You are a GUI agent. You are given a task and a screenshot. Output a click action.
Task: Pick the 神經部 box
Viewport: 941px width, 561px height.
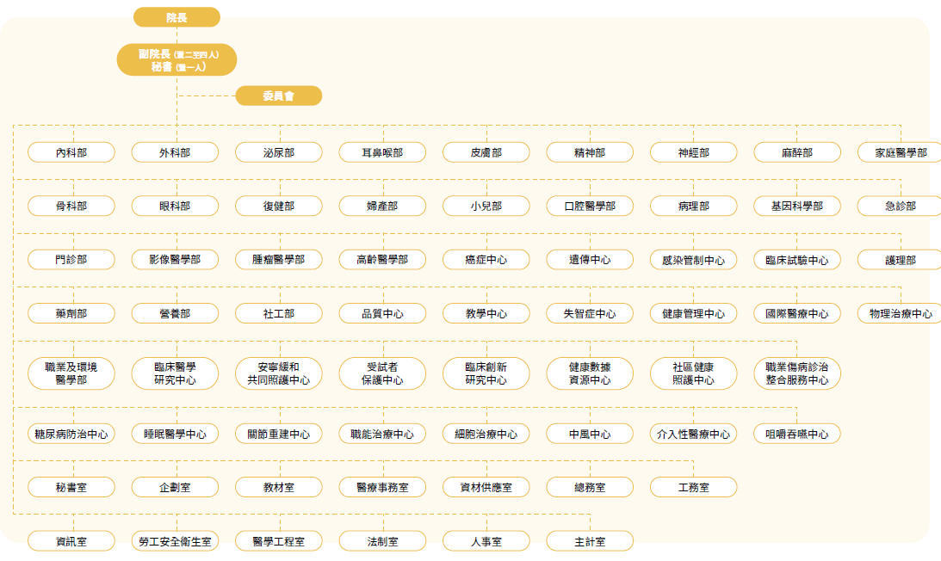tap(694, 152)
